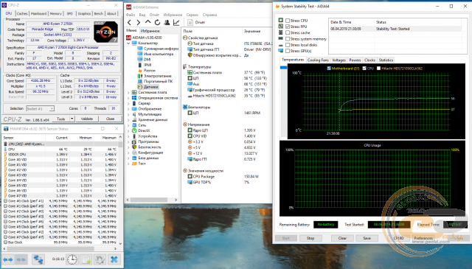Screen dimensions: 472x269
Task: Click the HWiNFO blue X close-sensors icon
Action: tap(114, 259)
